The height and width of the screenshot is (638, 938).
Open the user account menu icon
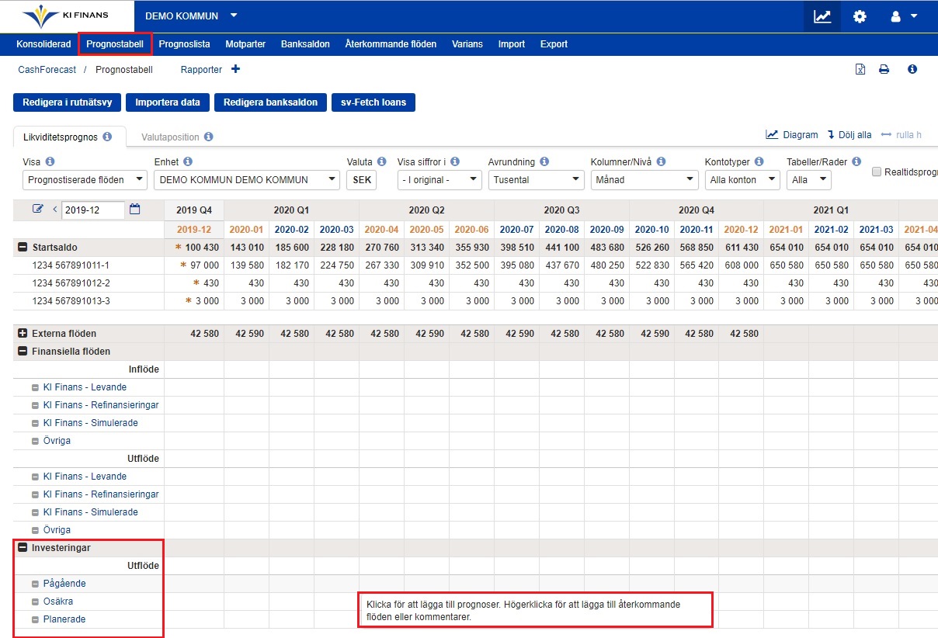point(903,16)
